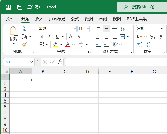Toggle Italic formatting

coord(49,36)
